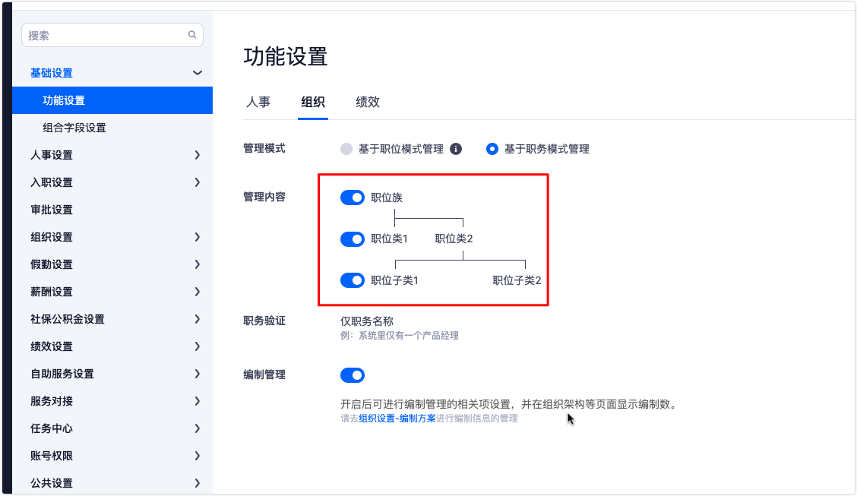Screen dimensions: 857x496
Task: Toggle the 职位族 switch
Action: 353,197
